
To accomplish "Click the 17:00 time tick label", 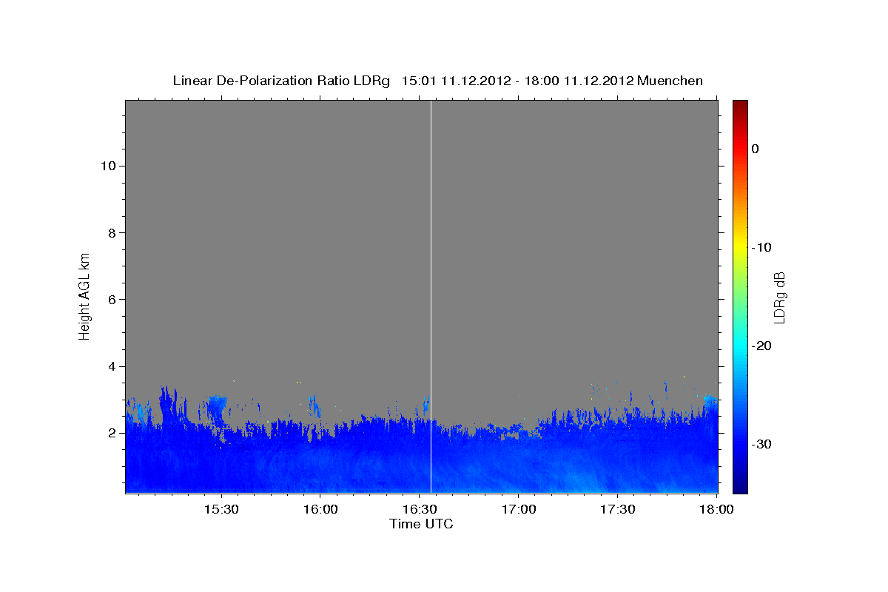I will 518,509.
